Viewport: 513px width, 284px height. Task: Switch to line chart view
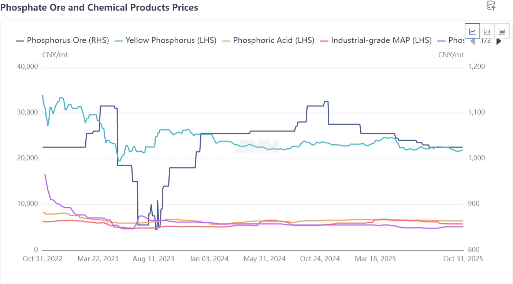(x=472, y=31)
